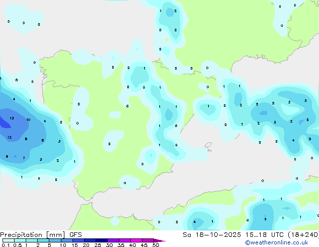Click the map's '10' value beside '13'
Image resolution: width=319 pixels, height=247 pixels.
[28, 119]
